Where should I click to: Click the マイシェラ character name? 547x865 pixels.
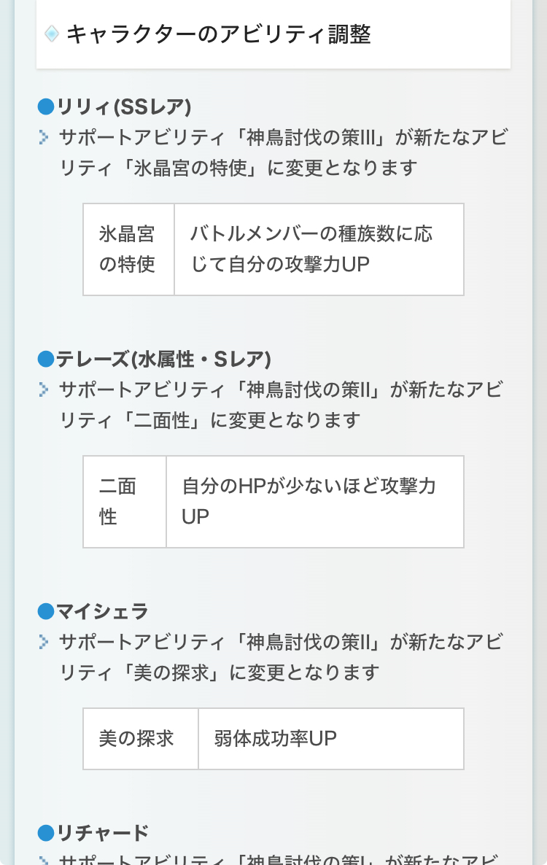pos(103,611)
